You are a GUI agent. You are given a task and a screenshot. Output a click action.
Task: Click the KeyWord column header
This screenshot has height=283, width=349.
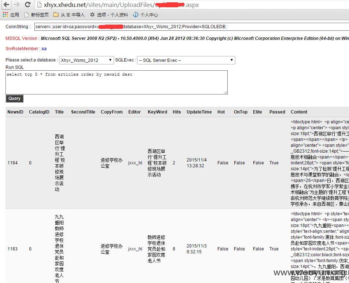click(157, 112)
